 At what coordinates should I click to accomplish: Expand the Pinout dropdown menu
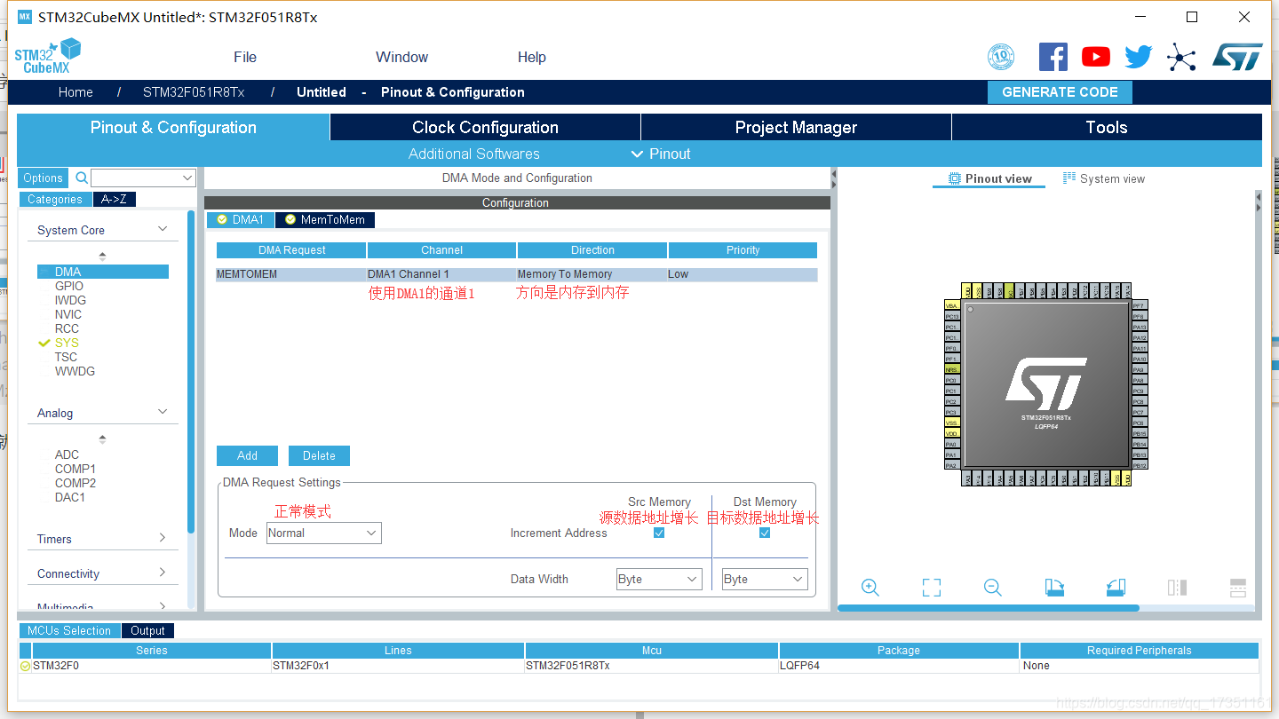point(660,154)
